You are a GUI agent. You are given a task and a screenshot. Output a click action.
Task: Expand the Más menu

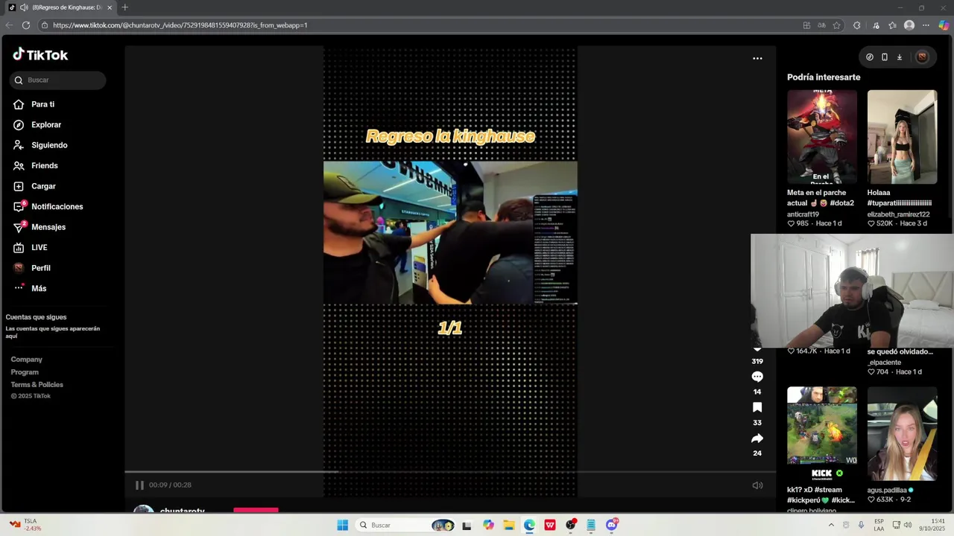pos(30,288)
